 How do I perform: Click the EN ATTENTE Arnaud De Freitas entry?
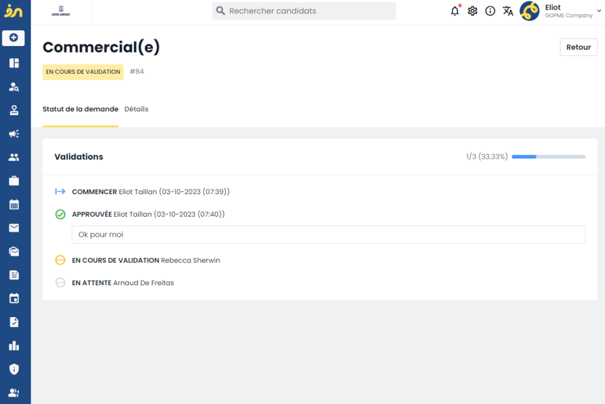click(x=123, y=283)
